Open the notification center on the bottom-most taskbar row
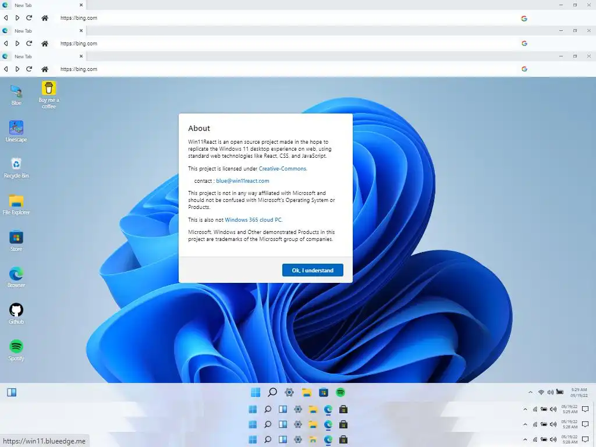Screen dimensions: 596x447 click(x=586, y=440)
